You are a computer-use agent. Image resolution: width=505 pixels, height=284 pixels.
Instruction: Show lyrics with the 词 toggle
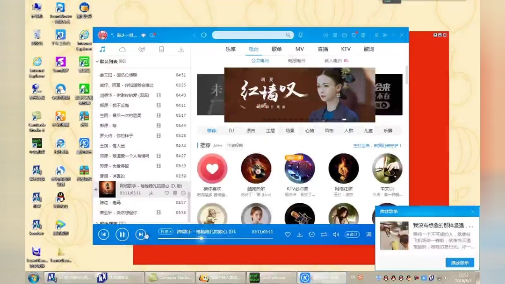pyautogui.click(x=369, y=234)
